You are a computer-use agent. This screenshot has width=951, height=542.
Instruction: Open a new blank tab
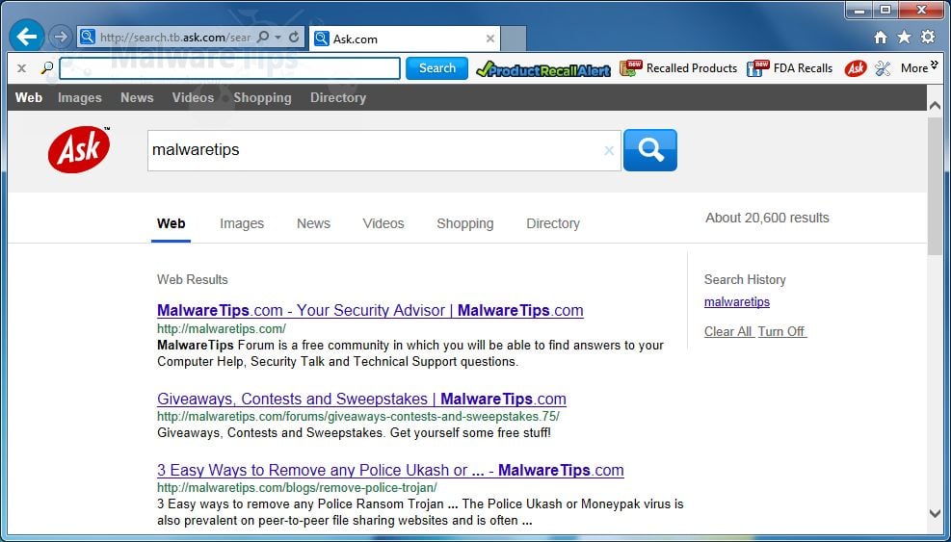[x=514, y=39]
